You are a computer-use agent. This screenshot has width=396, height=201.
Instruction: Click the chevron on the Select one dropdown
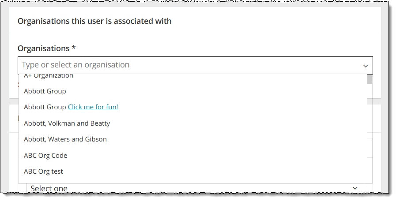coord(355,188)
